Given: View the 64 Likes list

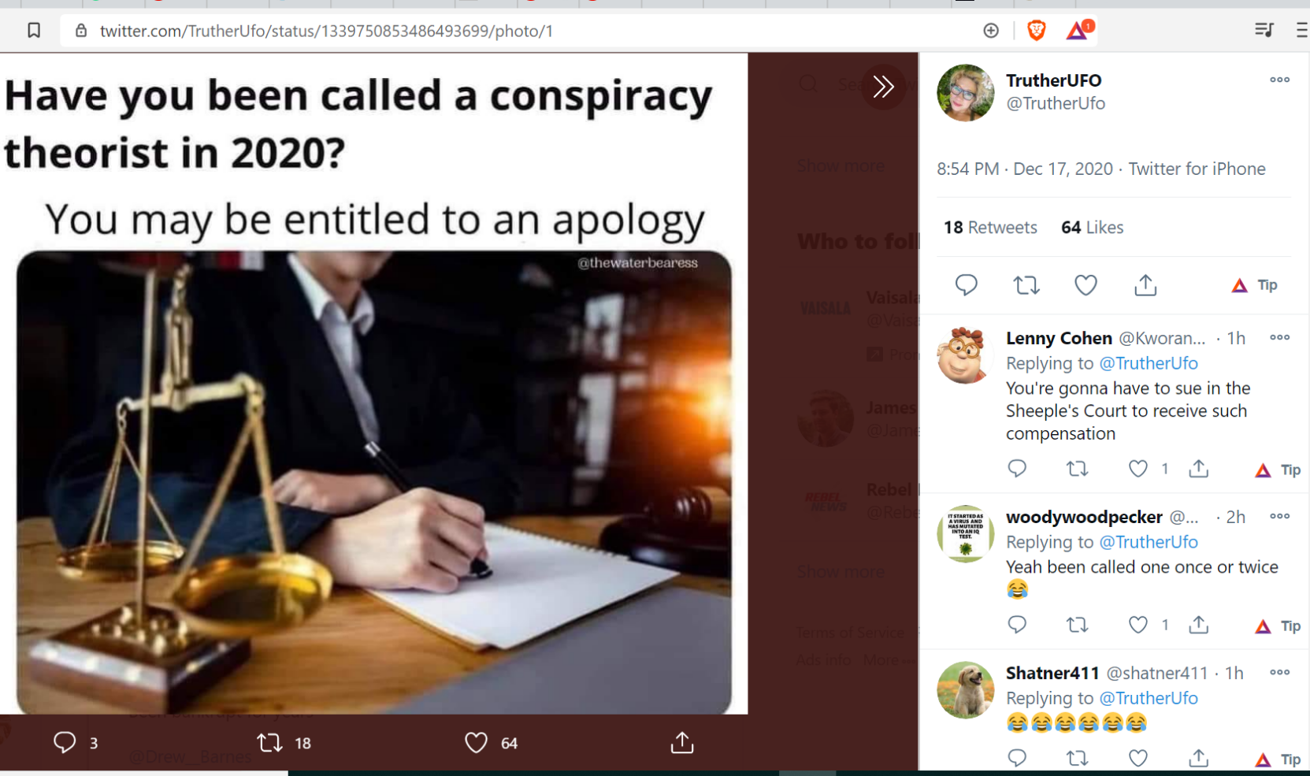Looking at the screenshot, I should 1092,228.
